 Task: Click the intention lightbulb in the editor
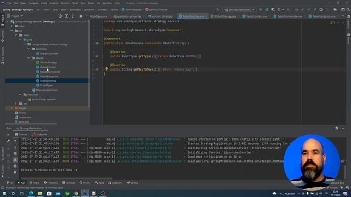tap(106, 69)
